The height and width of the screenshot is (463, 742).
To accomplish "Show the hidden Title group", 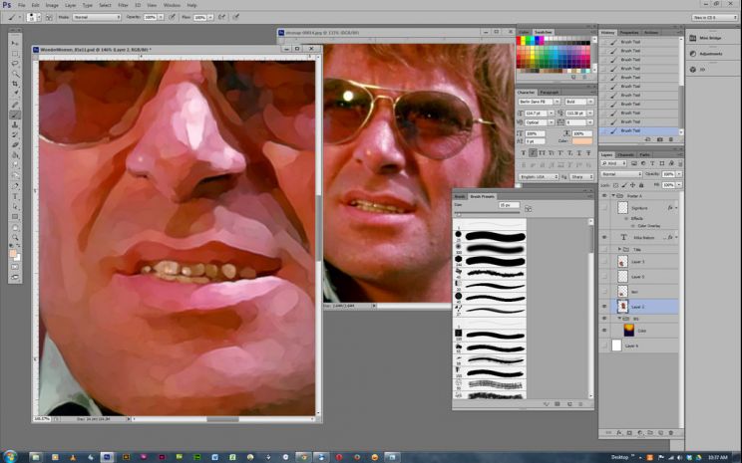I will click(x=604, y=249).
